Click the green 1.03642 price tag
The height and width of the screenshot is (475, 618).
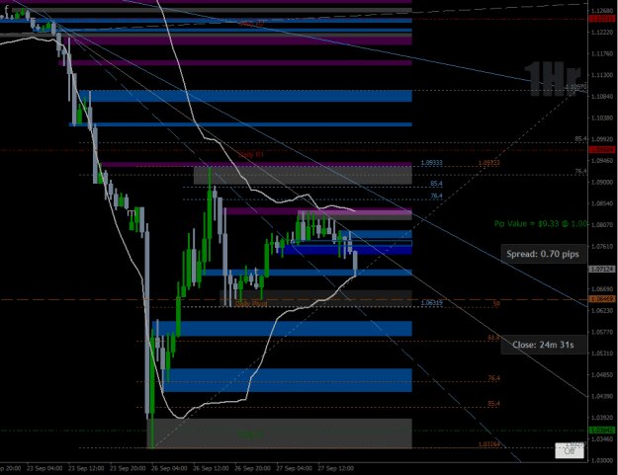(602, 431)
